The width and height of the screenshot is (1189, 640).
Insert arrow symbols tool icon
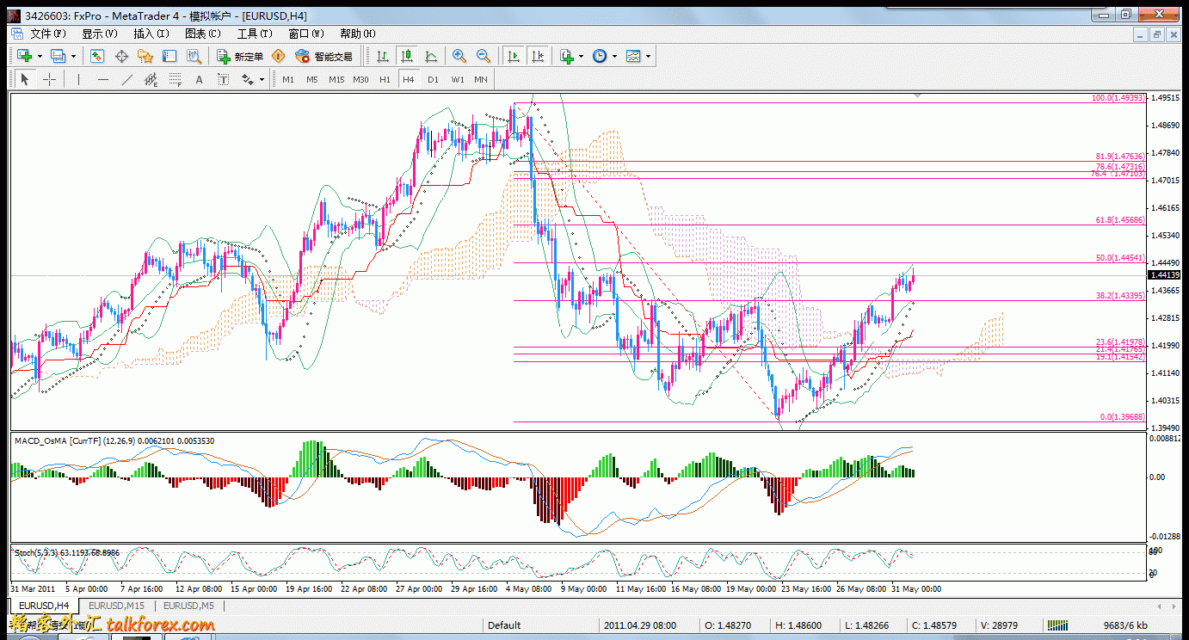tap(248, 79)
